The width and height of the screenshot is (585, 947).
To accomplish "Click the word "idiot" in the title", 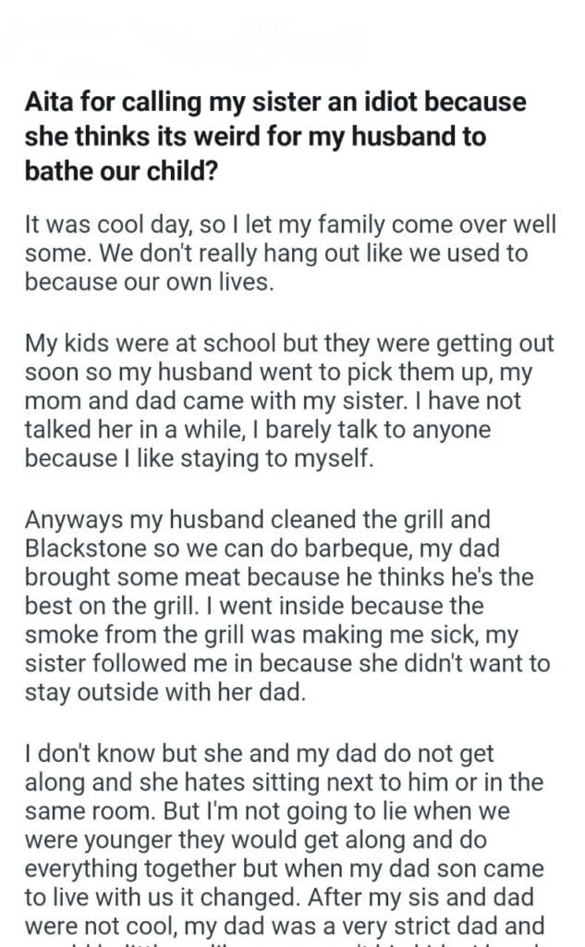I will coord(383,103).
